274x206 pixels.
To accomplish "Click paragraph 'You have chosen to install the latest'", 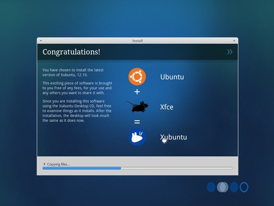I will click(73, 72).
